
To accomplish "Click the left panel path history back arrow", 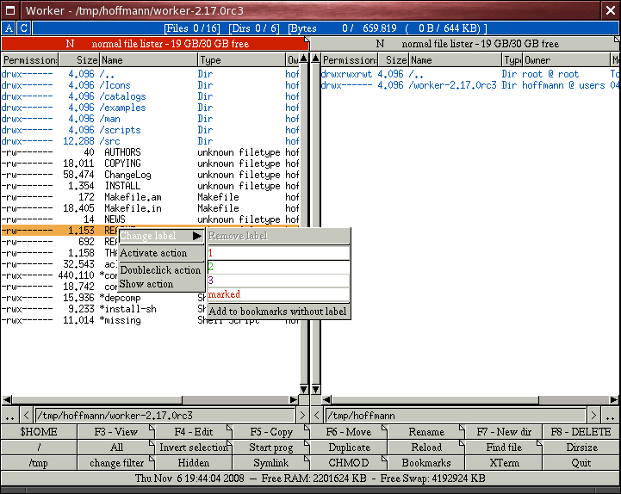I will 27,416.
